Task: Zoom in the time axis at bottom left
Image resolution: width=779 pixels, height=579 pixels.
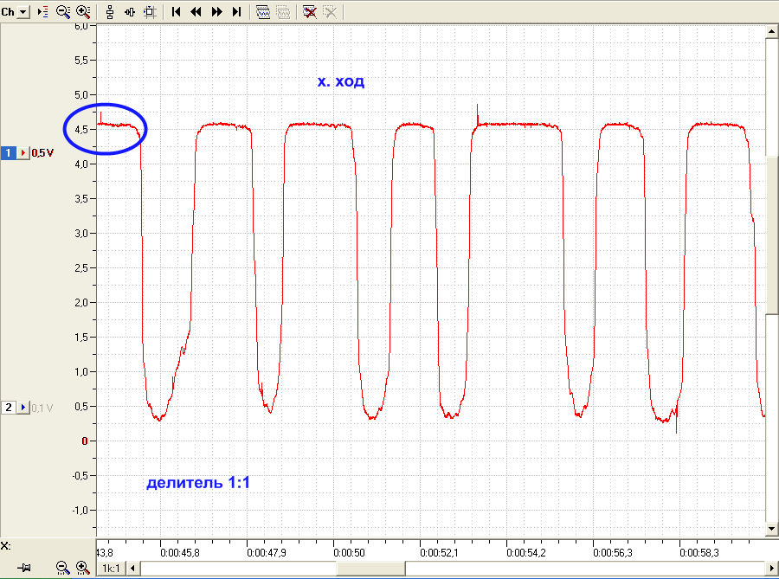Action: (82, 567)
